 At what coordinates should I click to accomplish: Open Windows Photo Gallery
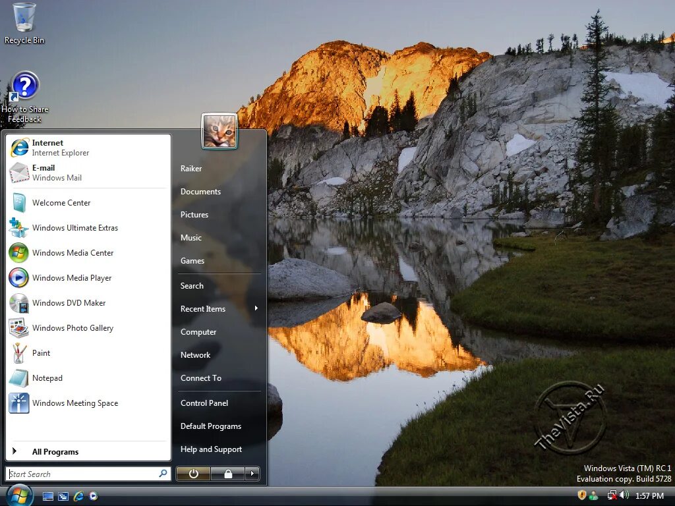[88, 328]
